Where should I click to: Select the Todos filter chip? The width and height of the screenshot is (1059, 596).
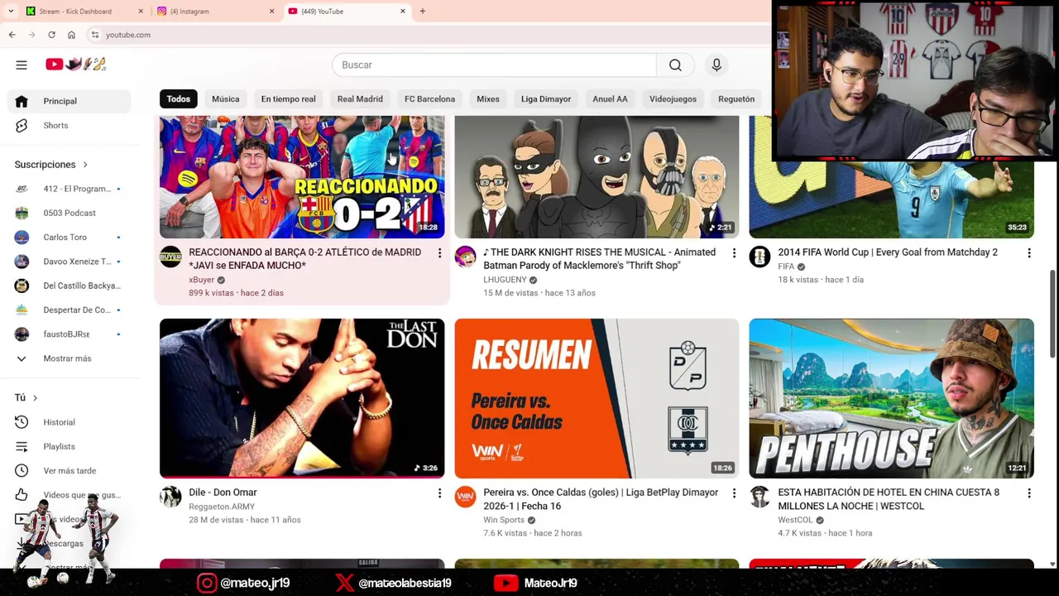coord(178,99)
